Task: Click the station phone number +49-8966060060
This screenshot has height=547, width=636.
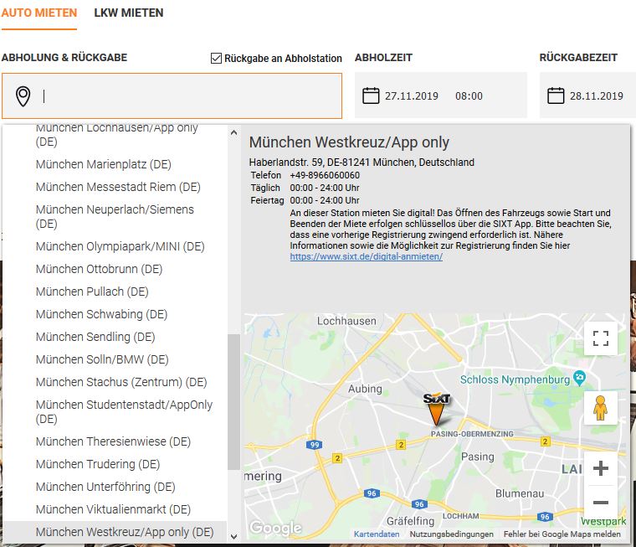Action: [325, 175]
